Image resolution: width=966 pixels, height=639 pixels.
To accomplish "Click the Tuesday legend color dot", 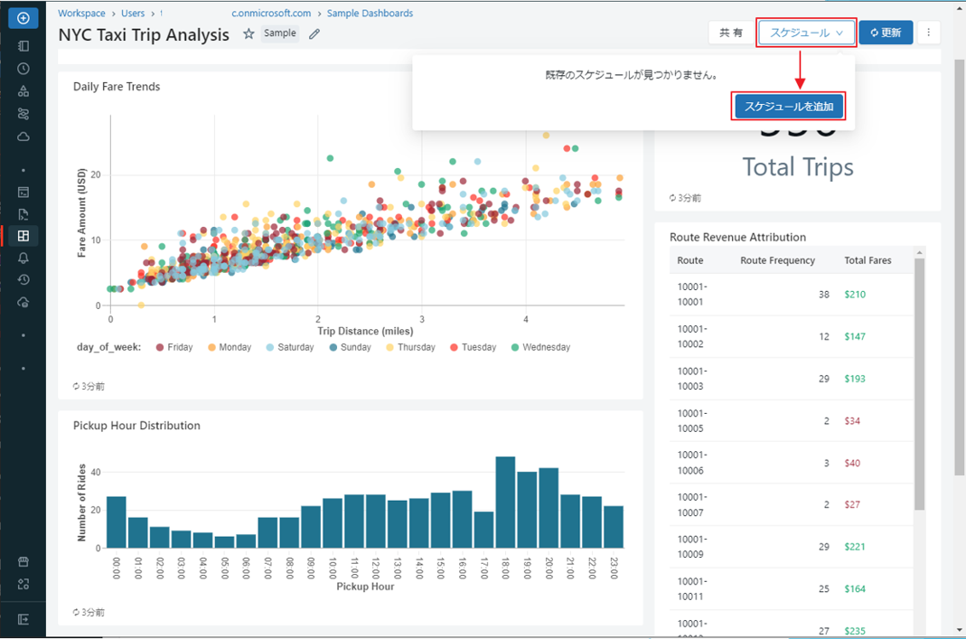I will point(454,347).
